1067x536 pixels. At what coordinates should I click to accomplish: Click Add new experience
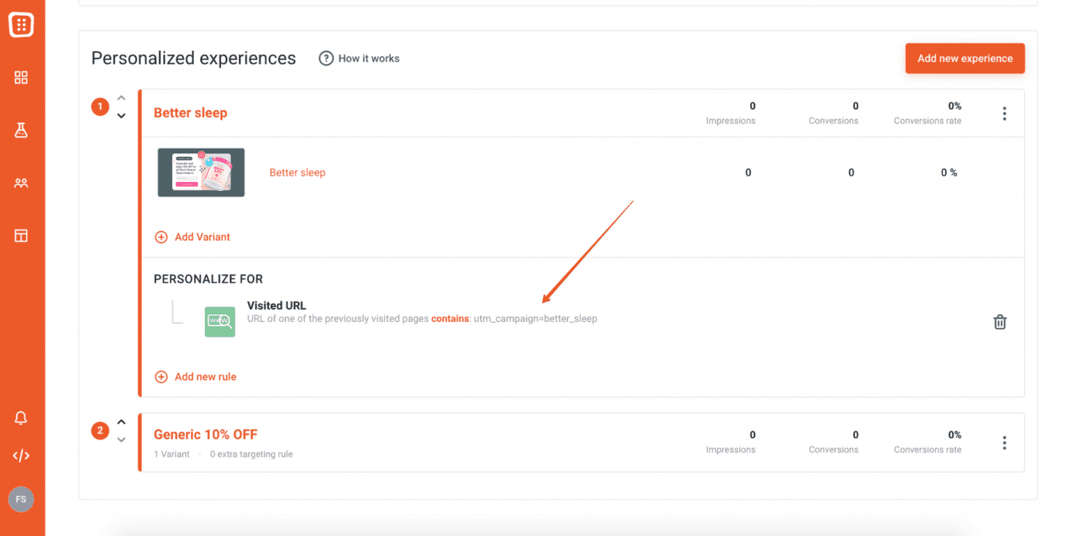coord(964,58)
